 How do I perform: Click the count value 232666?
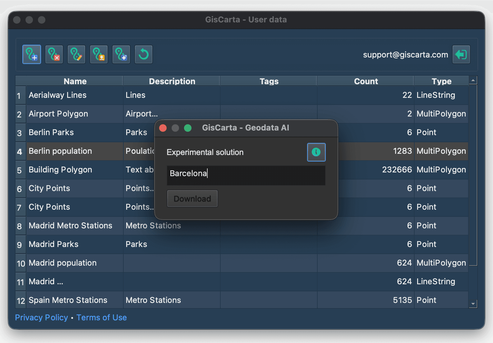point(397,170)
